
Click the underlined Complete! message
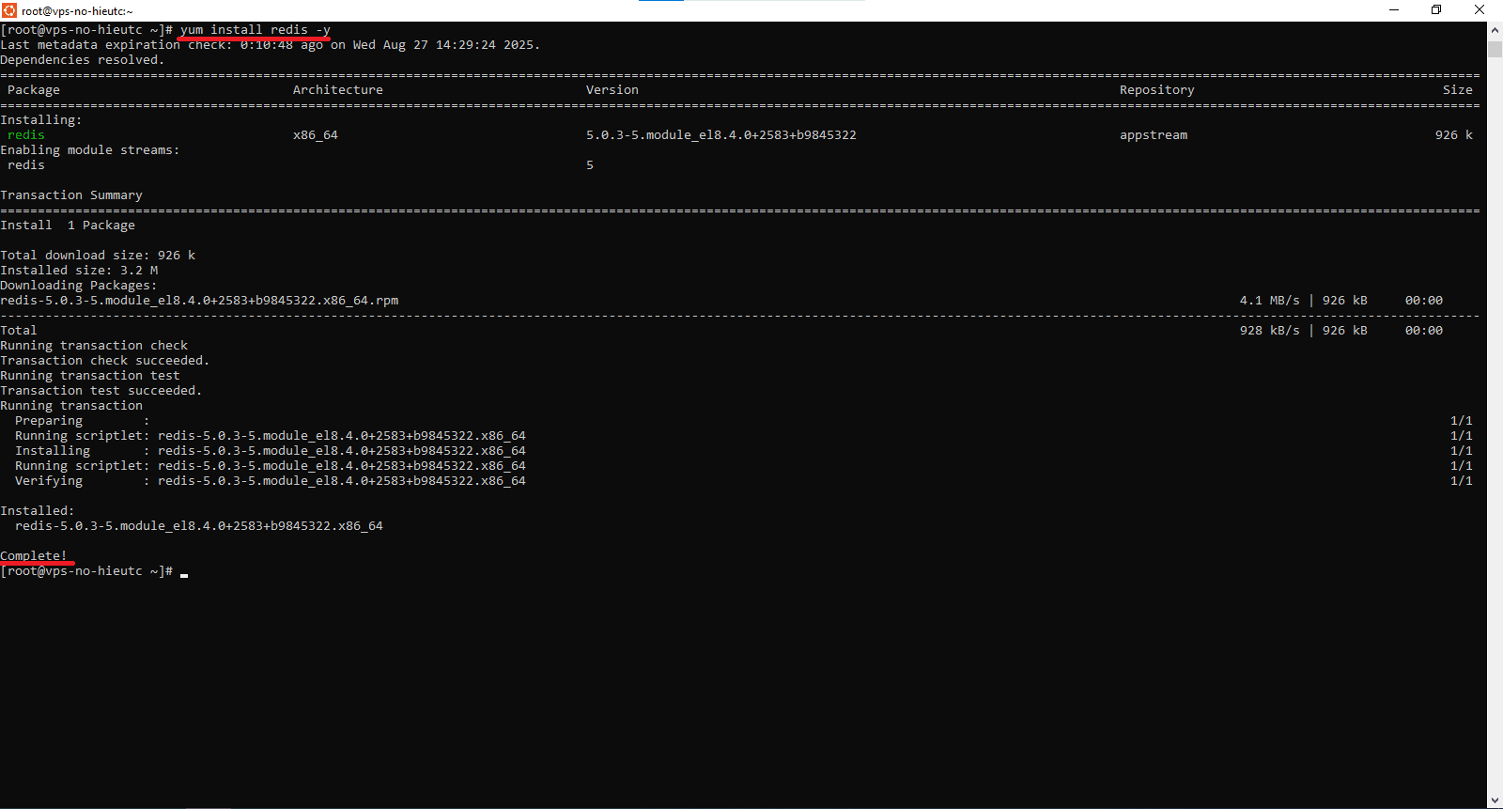tap(34, 556)
